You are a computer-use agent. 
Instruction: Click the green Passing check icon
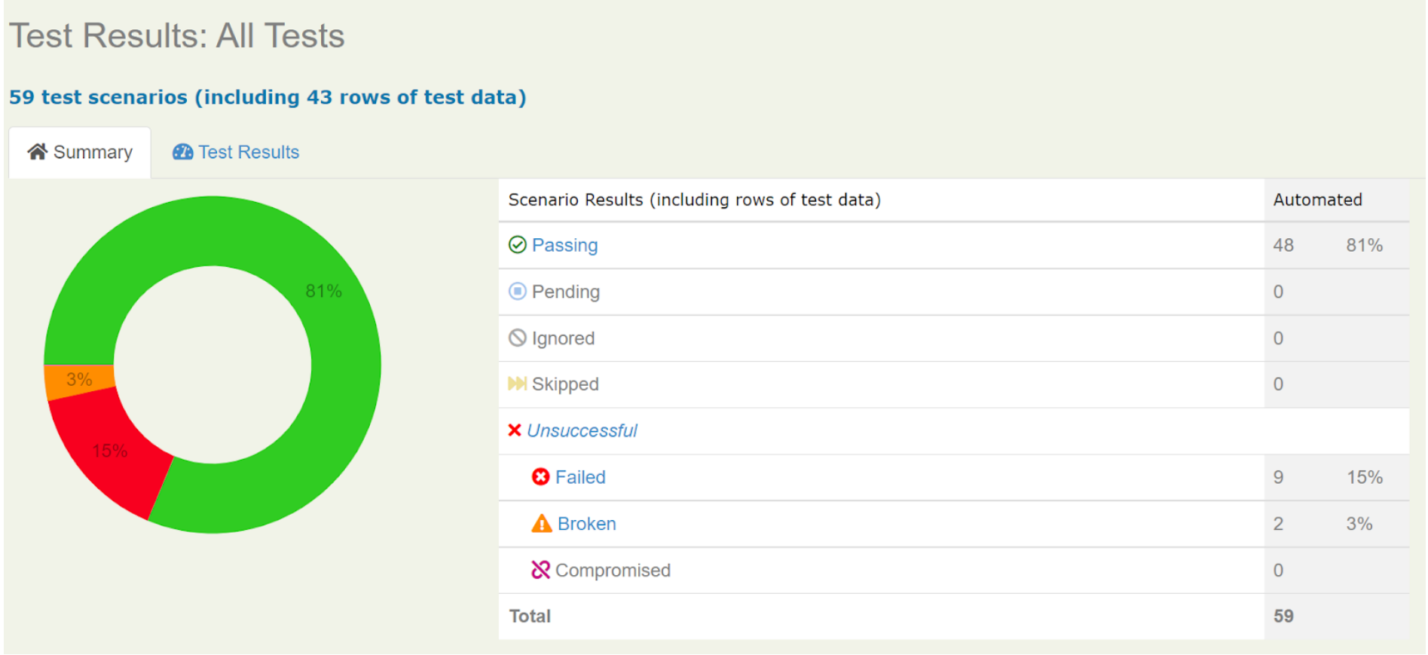(518, 244)
